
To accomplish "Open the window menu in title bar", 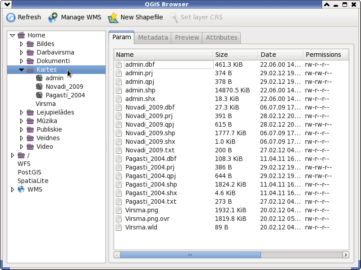I will tap(7, 5).
